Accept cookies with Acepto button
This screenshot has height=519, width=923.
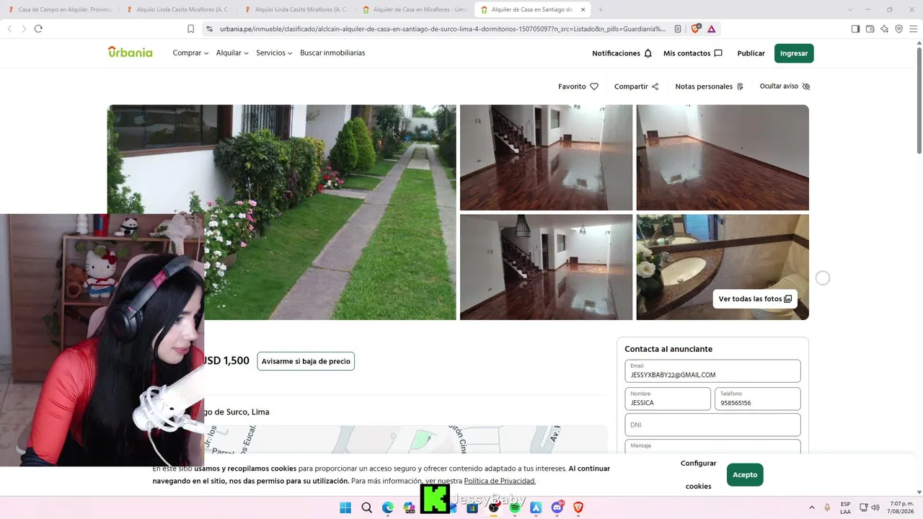click(x=745, y=475)
